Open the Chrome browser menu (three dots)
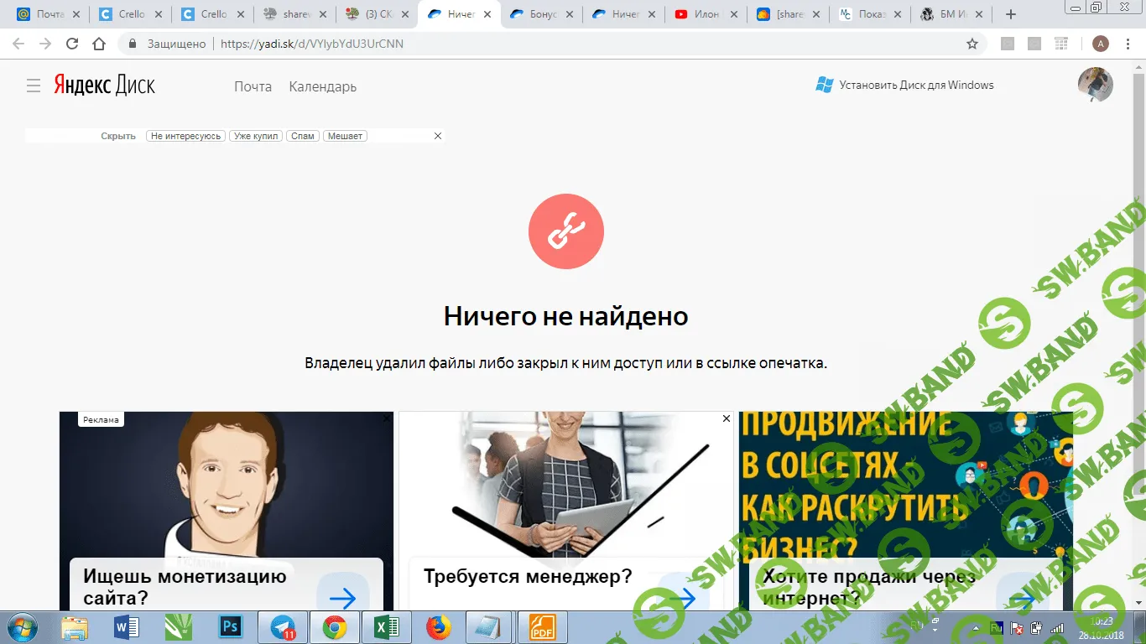The width and height of the screenshot is (1146, 644). click(x=1127, y=44)
